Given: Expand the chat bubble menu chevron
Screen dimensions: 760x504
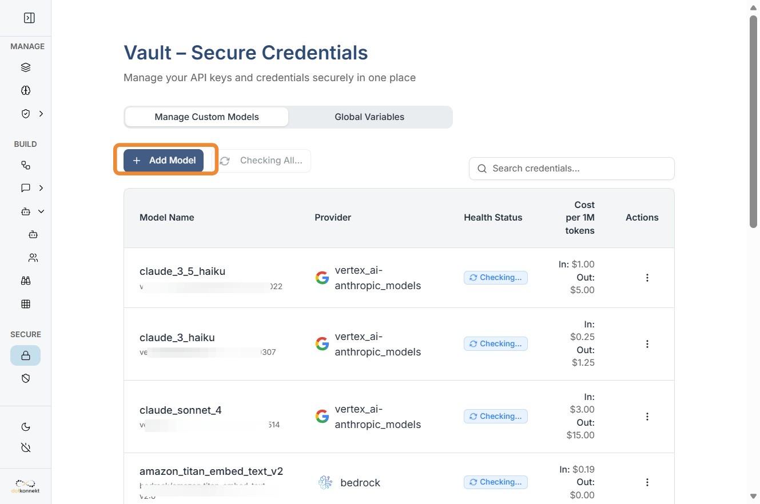Looking at the screenshot, I should pyautogui.click(x=41, y=188).
